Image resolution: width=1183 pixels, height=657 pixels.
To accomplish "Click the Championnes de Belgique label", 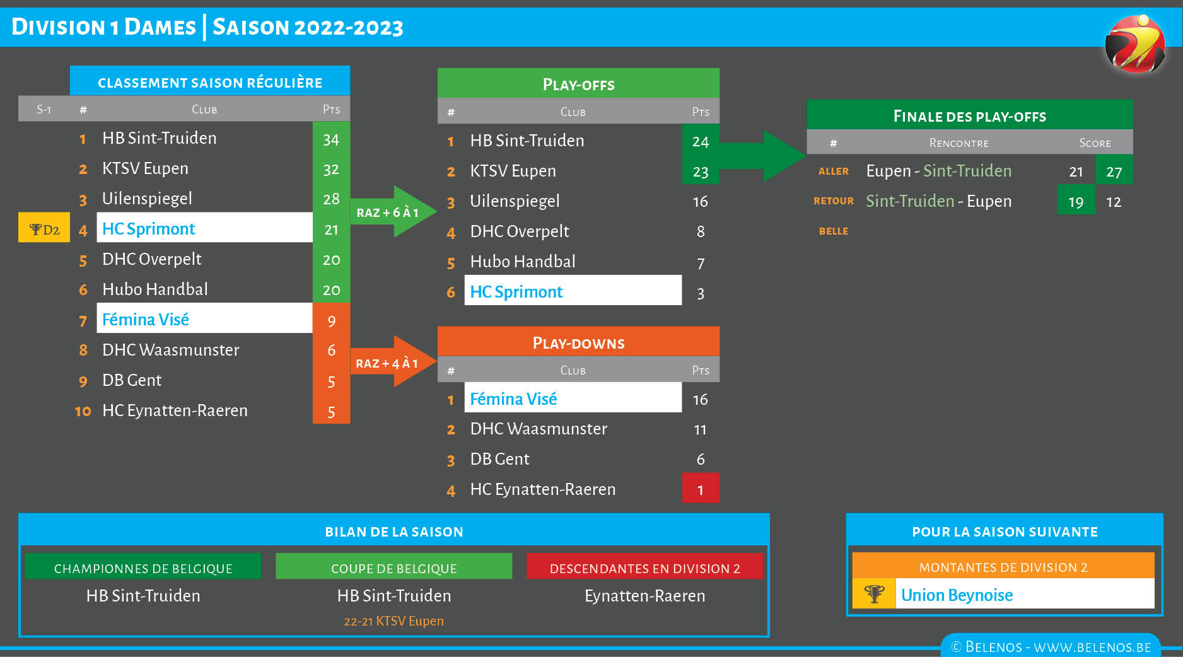I will tap(143, 567).
